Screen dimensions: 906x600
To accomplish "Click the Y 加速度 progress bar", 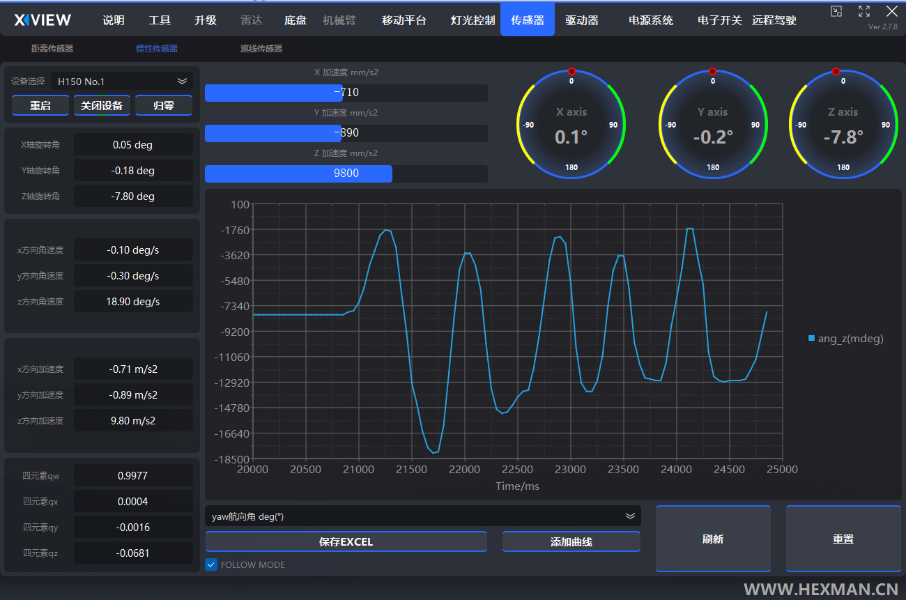I will [x=346, y=133].
